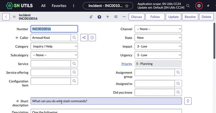
Task: Open Configuration item lookup icon
Action: pos(74,81)
